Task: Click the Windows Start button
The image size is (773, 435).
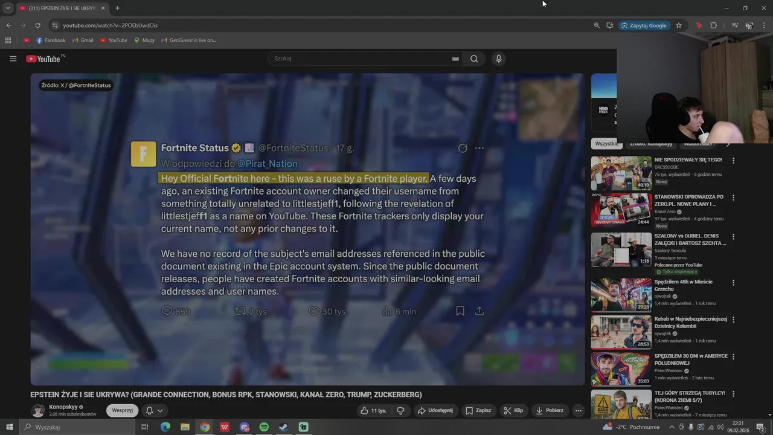Action: pyautogui.click(x=9, y=427)
